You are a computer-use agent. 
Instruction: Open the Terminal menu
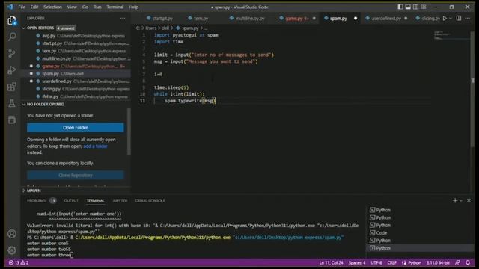pyautogui.click(x=115, y=7)
